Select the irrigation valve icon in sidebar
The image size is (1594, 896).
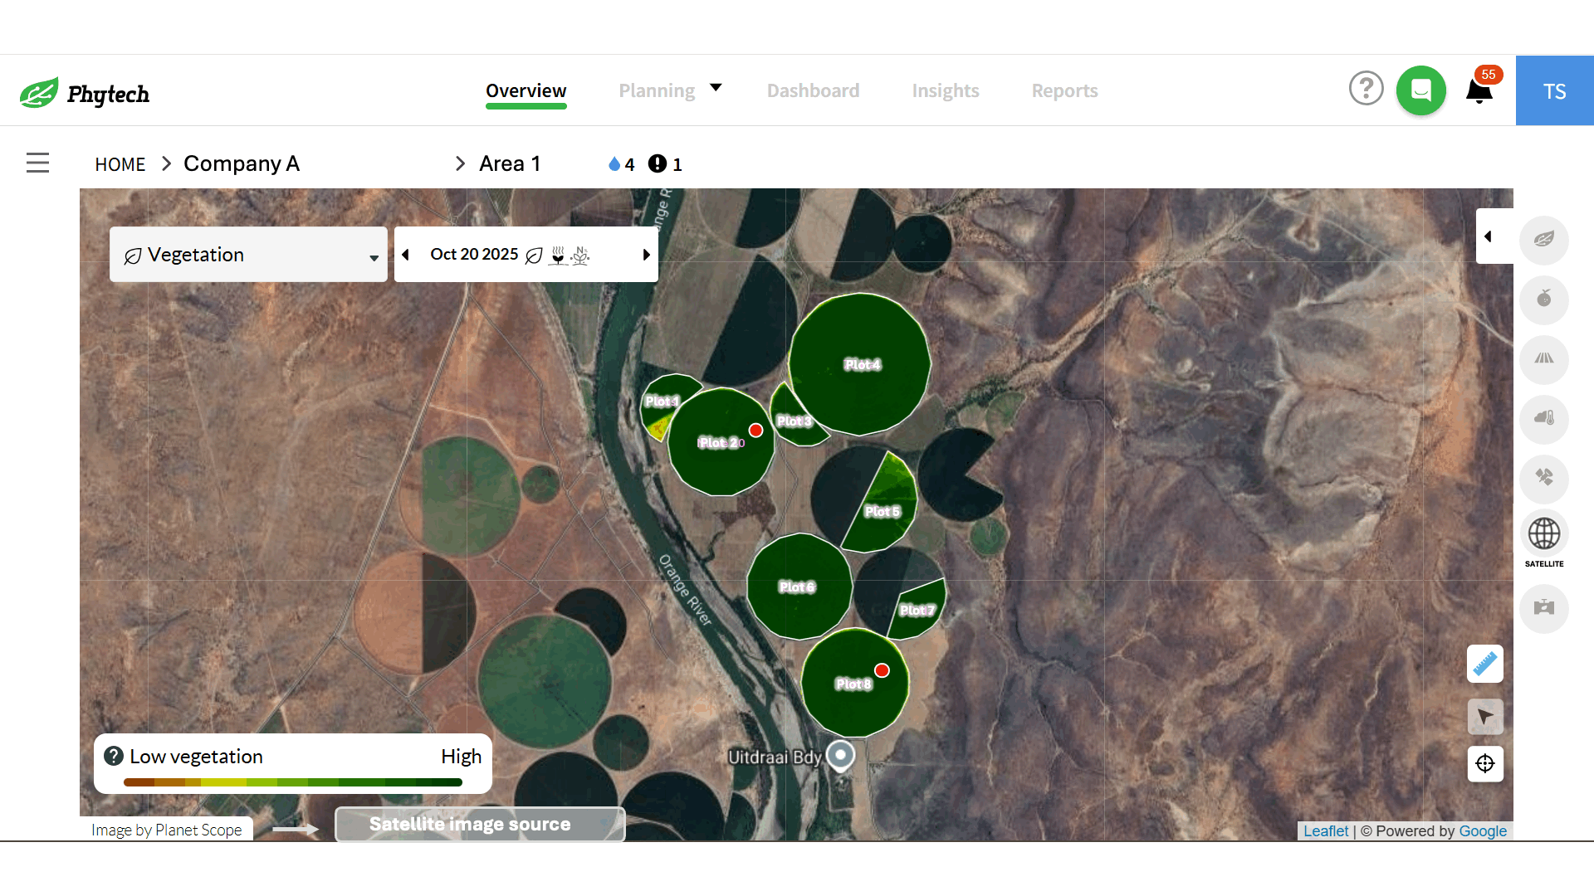coord(1544,608)
